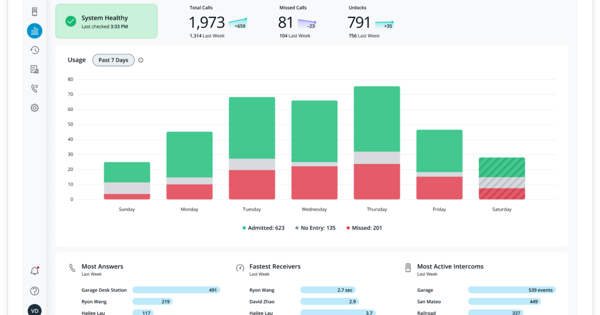
Task: Click the Unlocks value 791
Action: (359, 22)
